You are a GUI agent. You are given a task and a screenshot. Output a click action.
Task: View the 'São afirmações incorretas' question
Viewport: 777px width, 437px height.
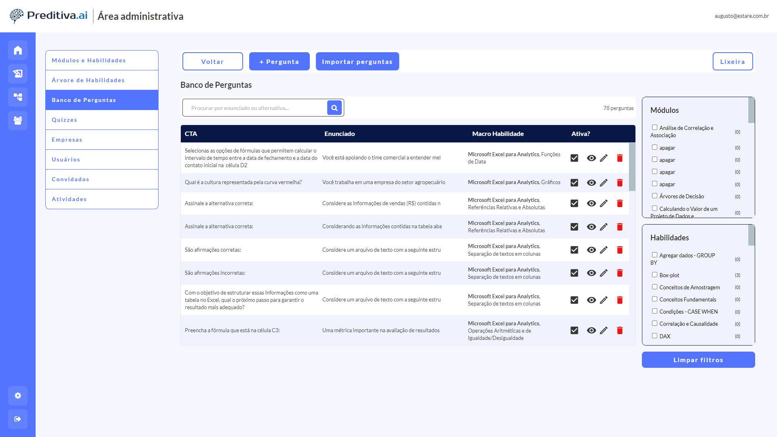(591, 273)
